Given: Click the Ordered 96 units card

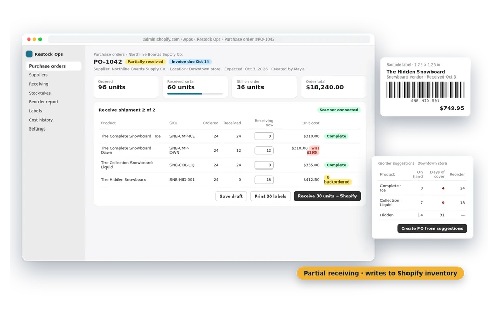Looking at the screenshot, I should pyautogui.click(x=126, y=87).
